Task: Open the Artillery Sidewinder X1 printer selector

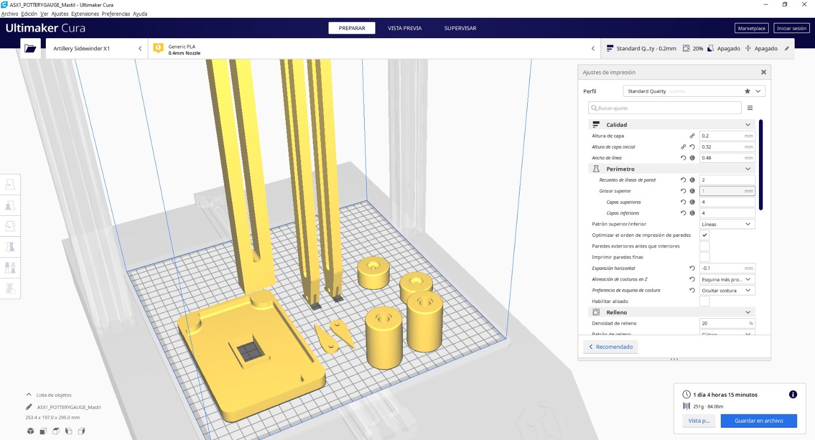Action: 97,48
